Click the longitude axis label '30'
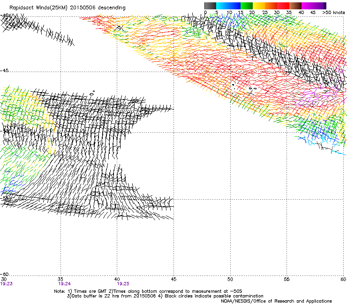 (4, 279)
